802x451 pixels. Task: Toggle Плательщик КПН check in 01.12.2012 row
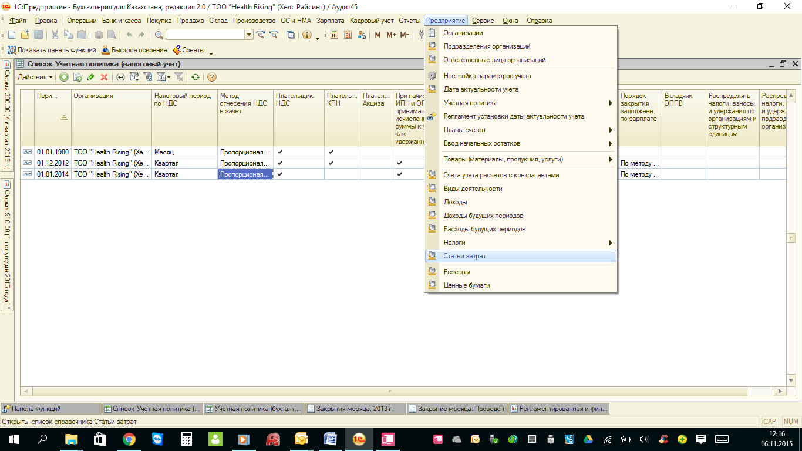[x=331, y=163]
